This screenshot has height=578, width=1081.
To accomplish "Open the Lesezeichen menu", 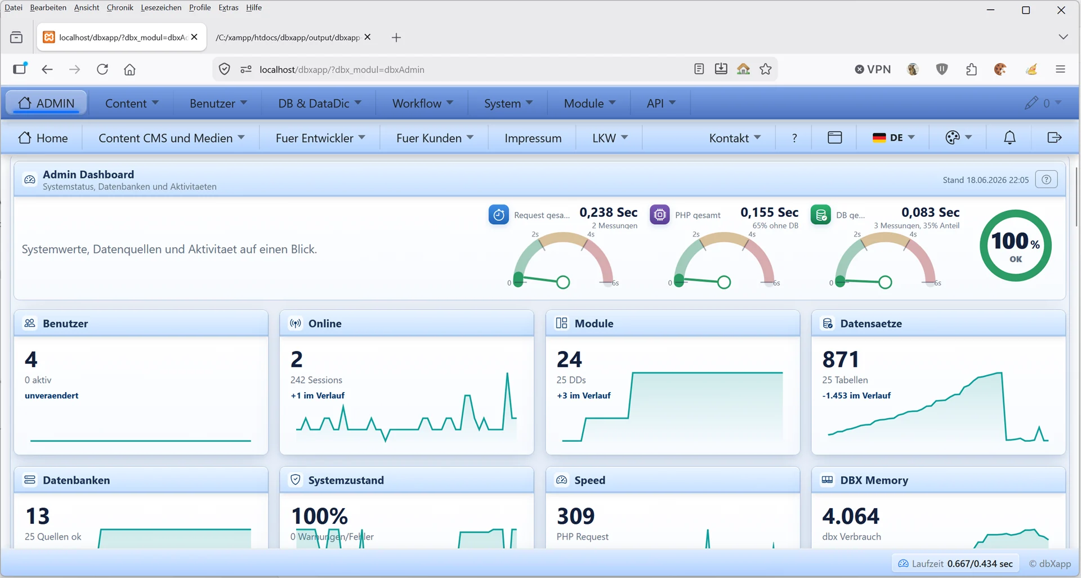I will [161, 7].
